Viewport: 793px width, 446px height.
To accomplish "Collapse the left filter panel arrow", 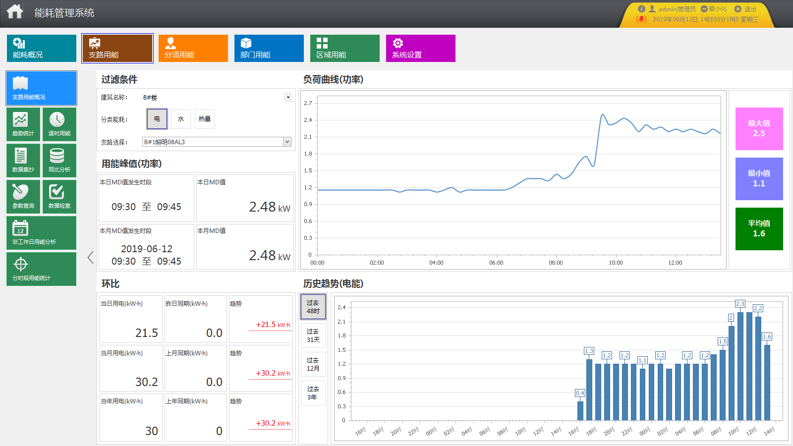I will (90, 257).
